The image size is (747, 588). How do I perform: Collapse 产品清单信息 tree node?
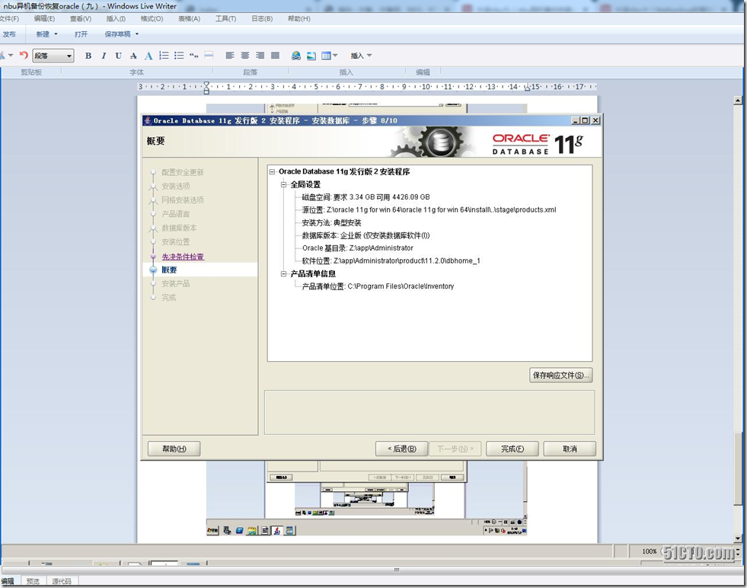pos(283,273)
